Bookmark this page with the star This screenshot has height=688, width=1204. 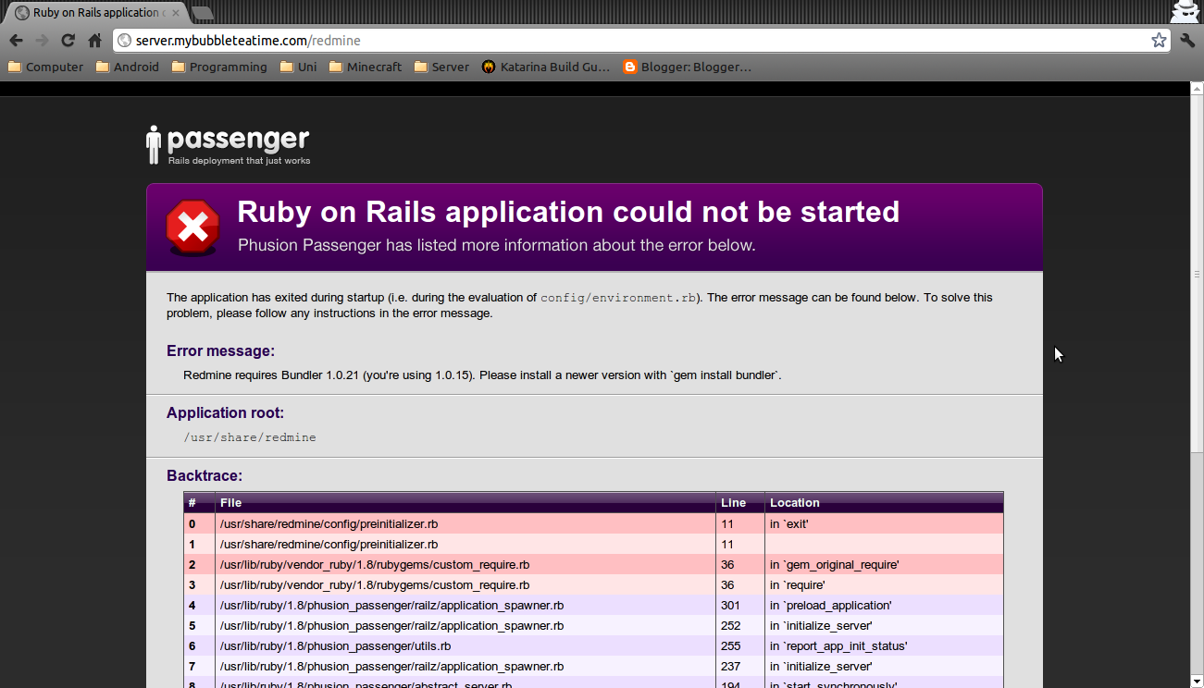[1159, 41]
